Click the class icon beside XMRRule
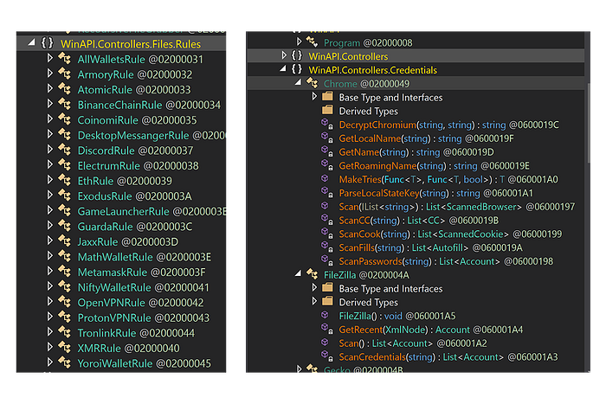The height and width of the screenshot is (404, 606). pyautogui.click(x=65, y=348)
